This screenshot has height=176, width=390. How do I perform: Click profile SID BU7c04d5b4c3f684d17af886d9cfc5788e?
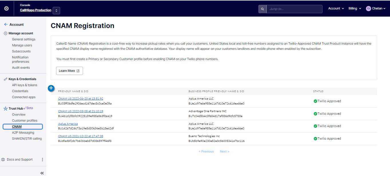coord(215,116)
